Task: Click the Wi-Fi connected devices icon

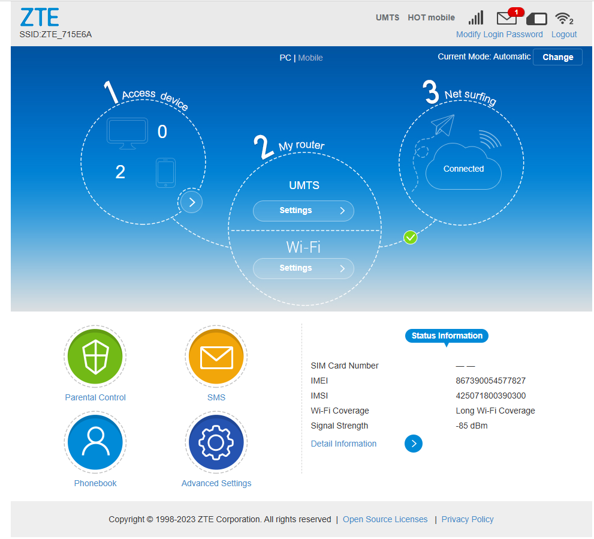Action: coord(564,18)
